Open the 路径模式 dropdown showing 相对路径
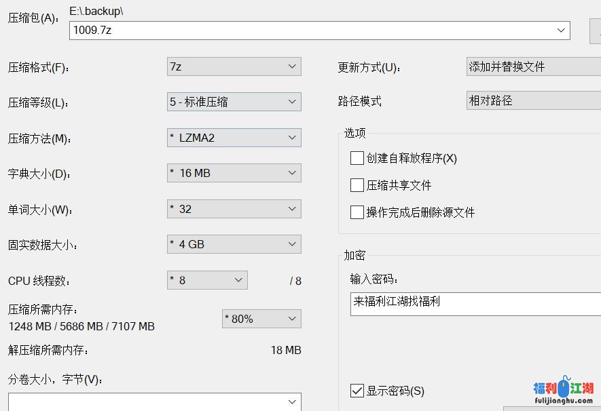This screenshot has height=411, width=601. pyautogui.click(x=533, y=101)
